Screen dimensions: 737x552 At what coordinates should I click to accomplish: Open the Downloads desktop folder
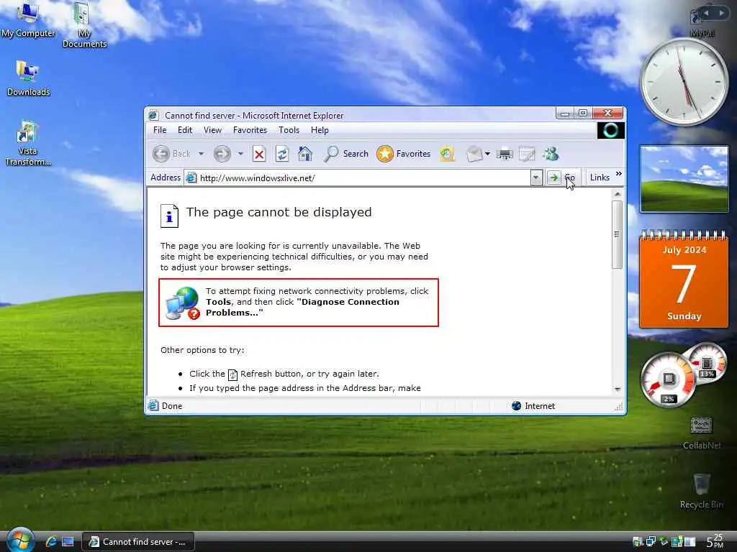tap(28, 78)
